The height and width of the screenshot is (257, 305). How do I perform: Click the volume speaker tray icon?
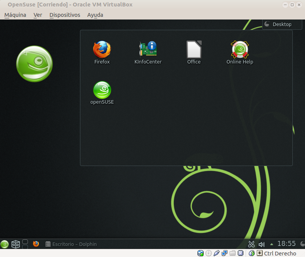[262, 244]
